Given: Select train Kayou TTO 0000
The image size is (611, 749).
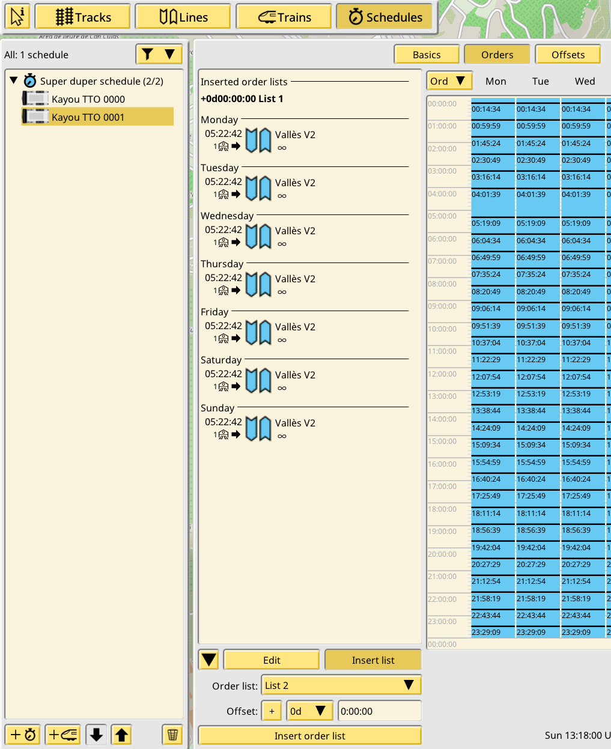Looking at the screenshot, I should point(88,99).
